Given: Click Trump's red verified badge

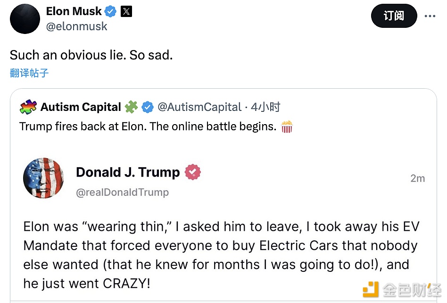Looking at the screenshot, I should coord(192,172).
